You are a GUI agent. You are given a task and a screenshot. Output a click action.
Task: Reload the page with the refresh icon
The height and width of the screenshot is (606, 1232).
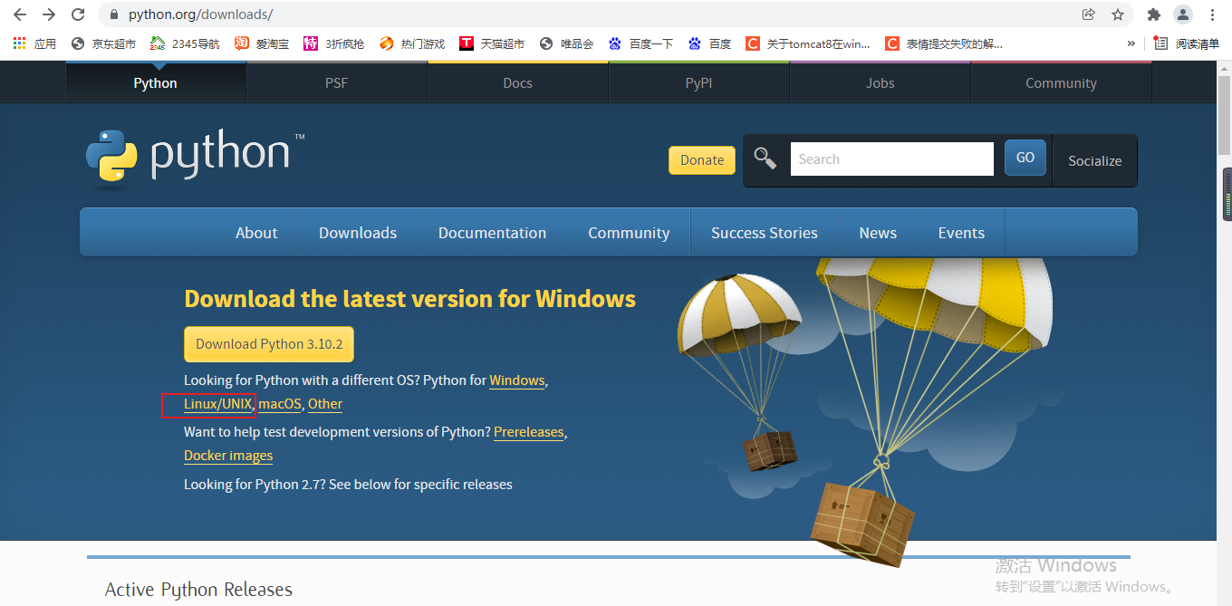tap(78, 14)
